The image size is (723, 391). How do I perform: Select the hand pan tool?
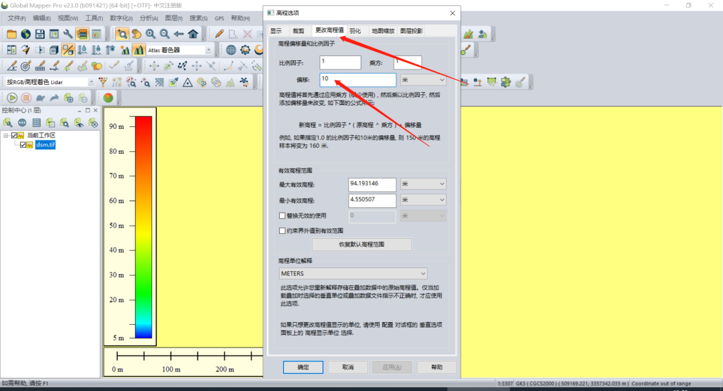point(136,34)
